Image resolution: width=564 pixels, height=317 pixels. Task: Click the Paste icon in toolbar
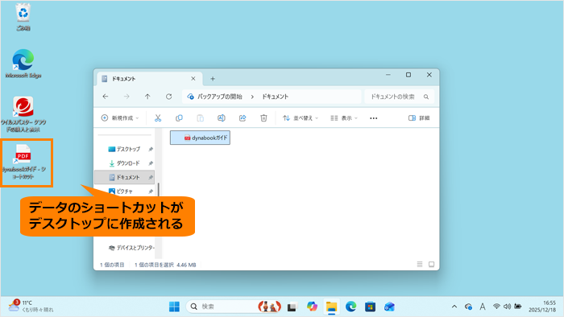pyautogui.click(x=201, y=118)
